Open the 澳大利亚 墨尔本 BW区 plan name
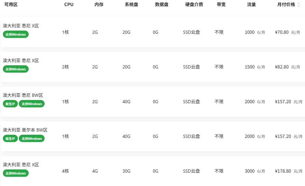 25,130
